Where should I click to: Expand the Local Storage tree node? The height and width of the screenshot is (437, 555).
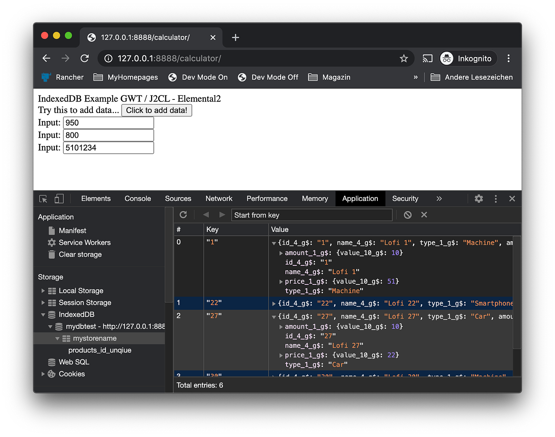43,291
